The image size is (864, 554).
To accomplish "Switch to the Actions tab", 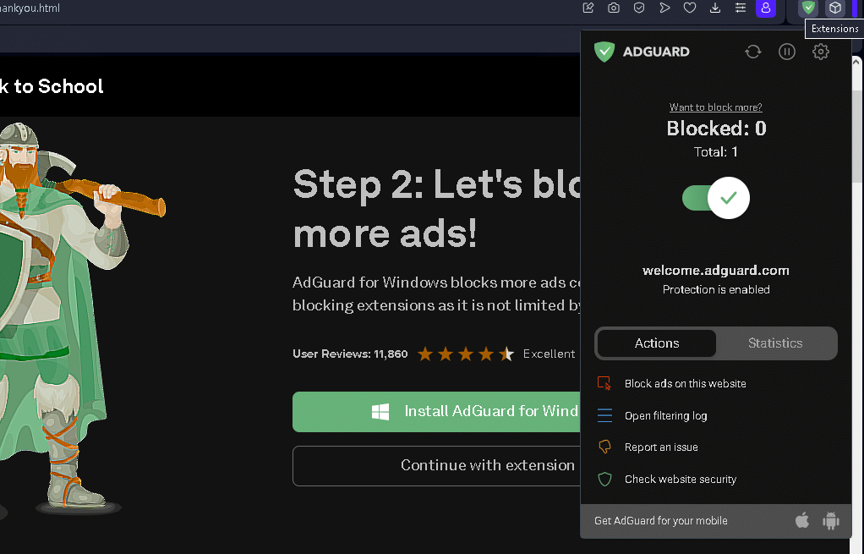I will (x=657, y=343).
